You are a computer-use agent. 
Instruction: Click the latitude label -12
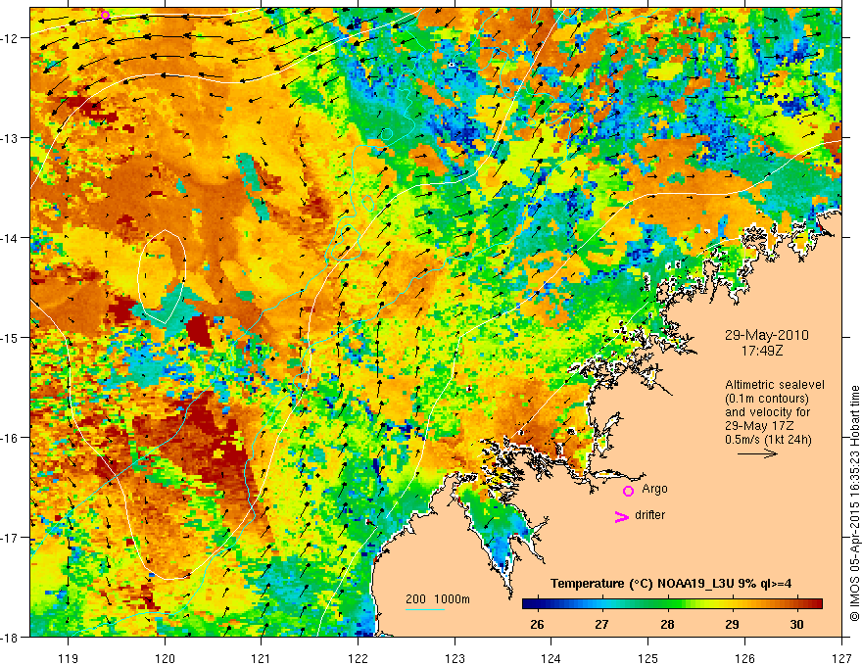10,38
